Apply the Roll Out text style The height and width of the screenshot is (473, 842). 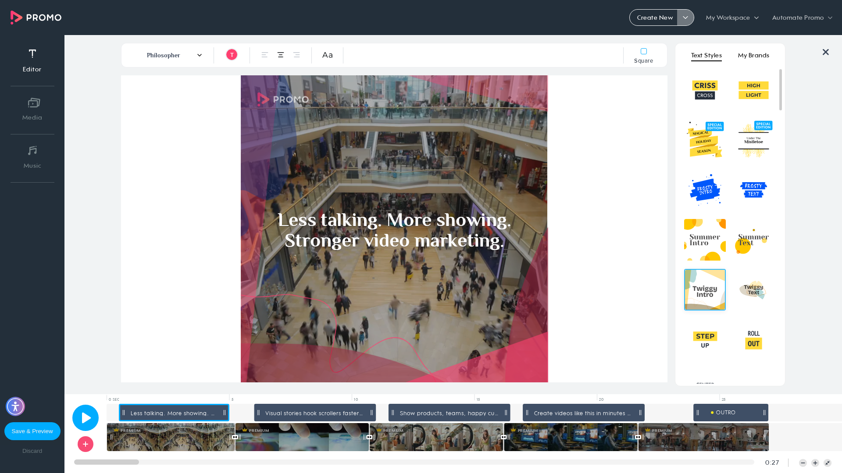click(753, 340)
